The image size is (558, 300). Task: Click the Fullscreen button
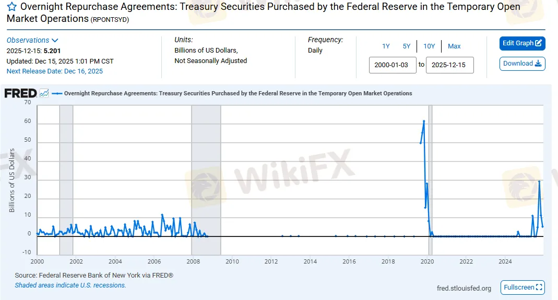tap(522, 287)
